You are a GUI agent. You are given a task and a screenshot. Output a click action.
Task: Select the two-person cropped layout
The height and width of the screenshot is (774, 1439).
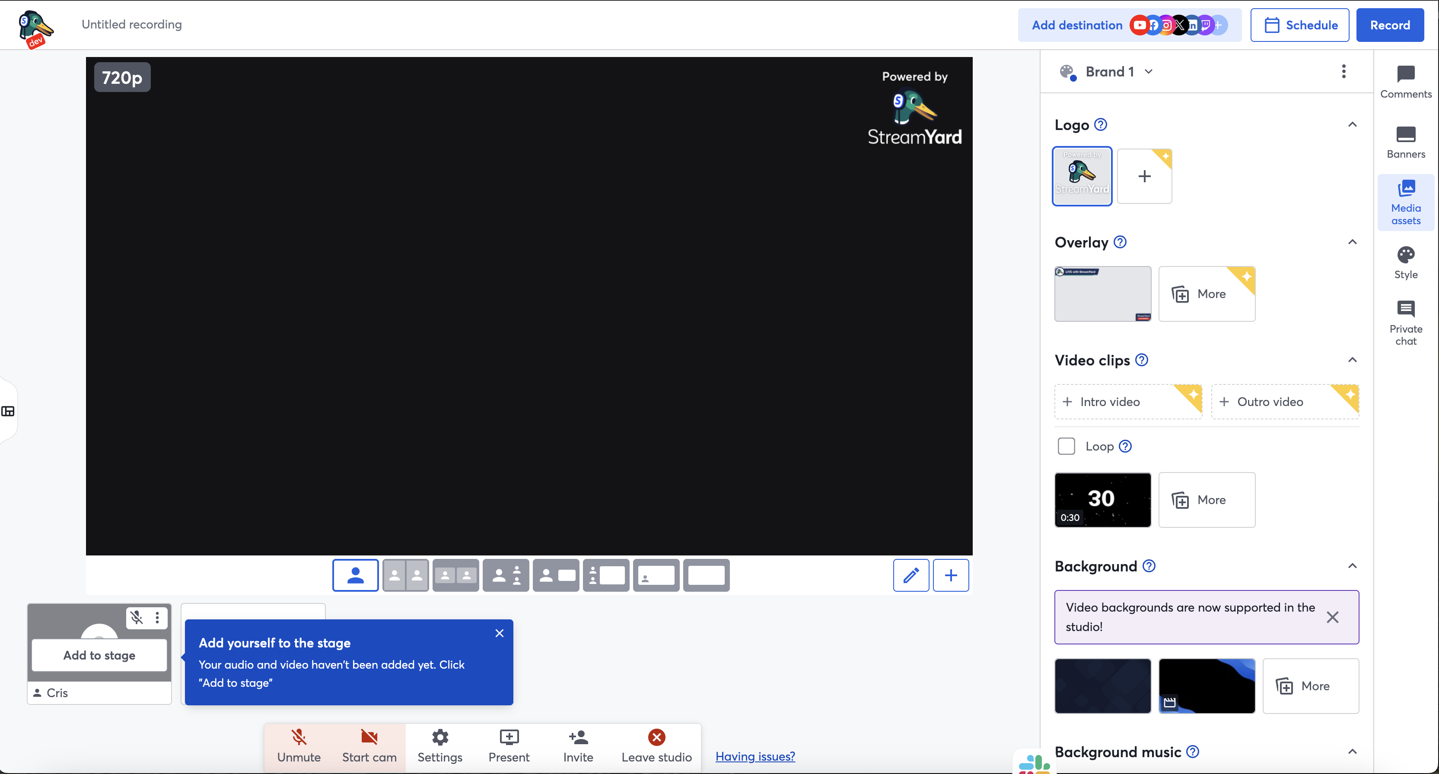point(406,575)
